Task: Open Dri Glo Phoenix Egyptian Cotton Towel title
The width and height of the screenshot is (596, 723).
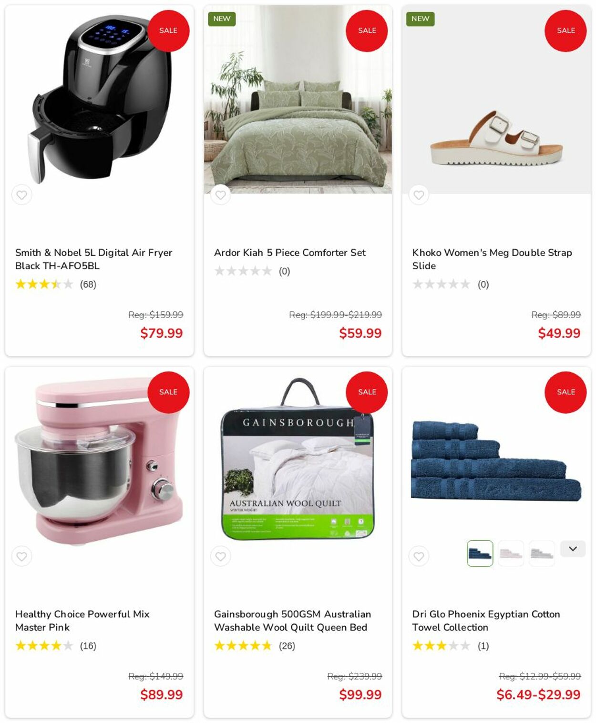Action: 486,620
